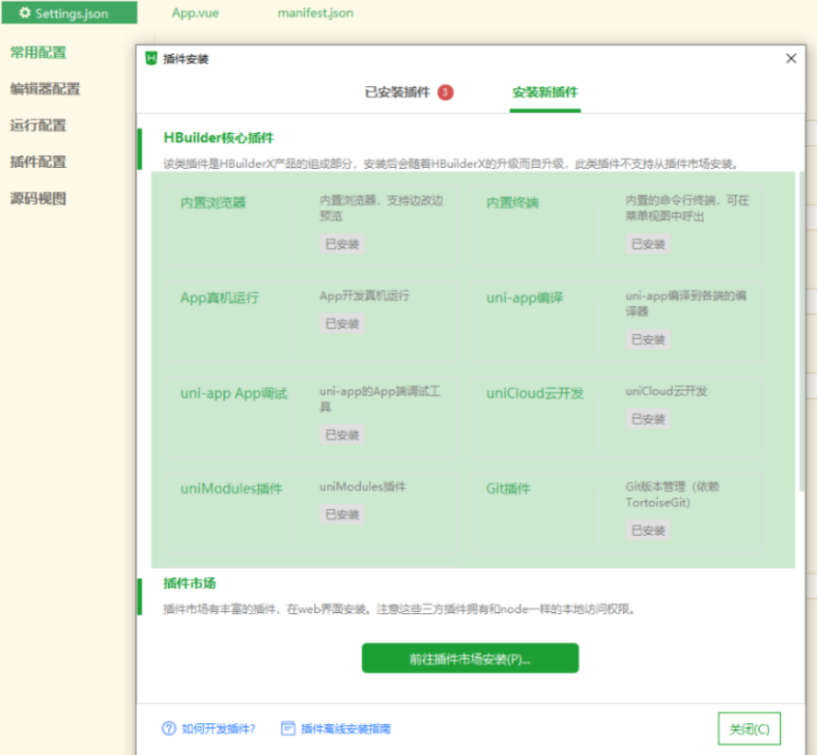Click the uniCloud云开发 plugin name

coord(535,393)
